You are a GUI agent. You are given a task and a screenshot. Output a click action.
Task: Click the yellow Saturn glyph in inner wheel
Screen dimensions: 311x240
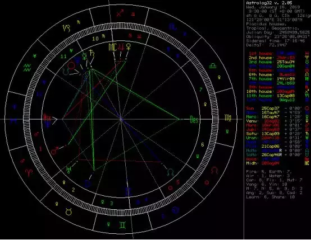[92, 54]
